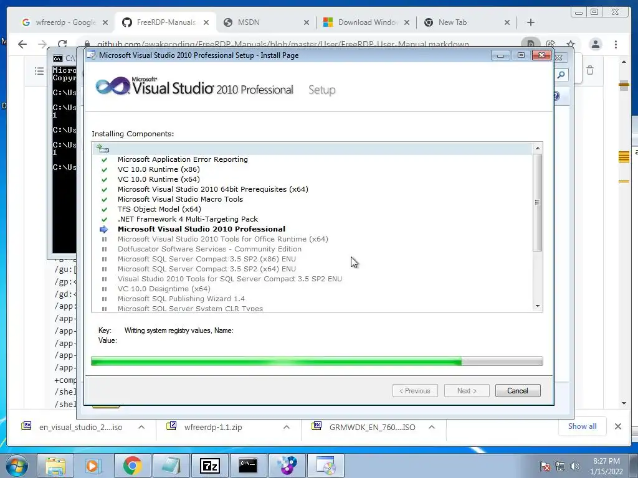The height and width of the screenshot is (478, 638).
Task: Select SQL Server Compact 3.5 SP2 (x86) row
Action: click(x=207, y=259)
